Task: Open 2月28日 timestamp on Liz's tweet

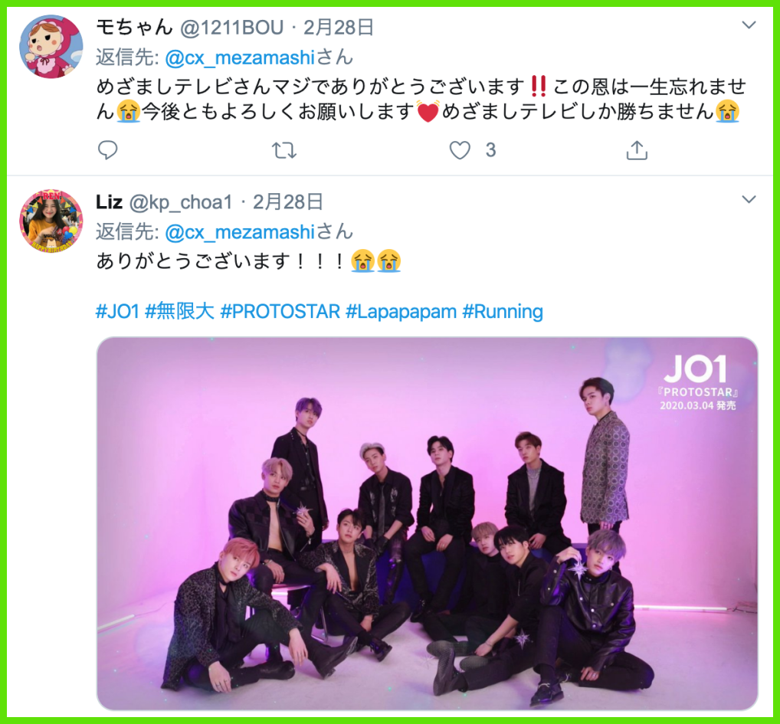Action: point(288,202)
